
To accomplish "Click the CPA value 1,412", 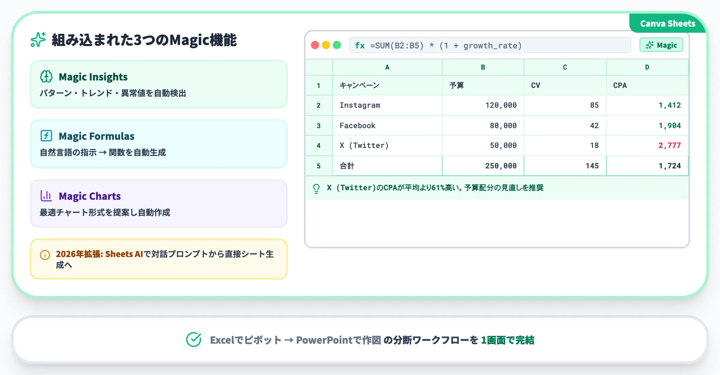I will 647,105.
